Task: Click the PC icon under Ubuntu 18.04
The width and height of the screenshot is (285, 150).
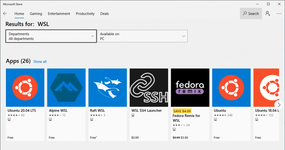Action: tap(257, 120)
